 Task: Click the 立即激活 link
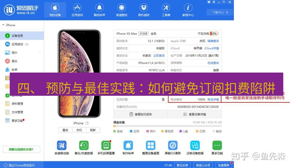click(159, 55)
